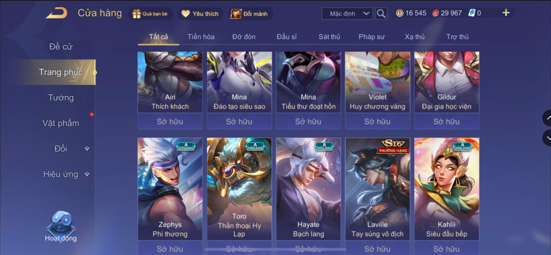Click Sở hữu under Violet skin
Screen dimensions: 551x255
coord(377,122)
